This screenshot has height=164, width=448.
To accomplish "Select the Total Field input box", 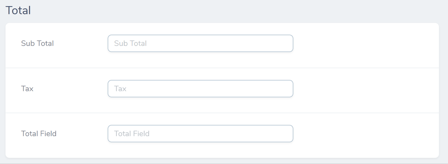I will click(x=200, y=134).
